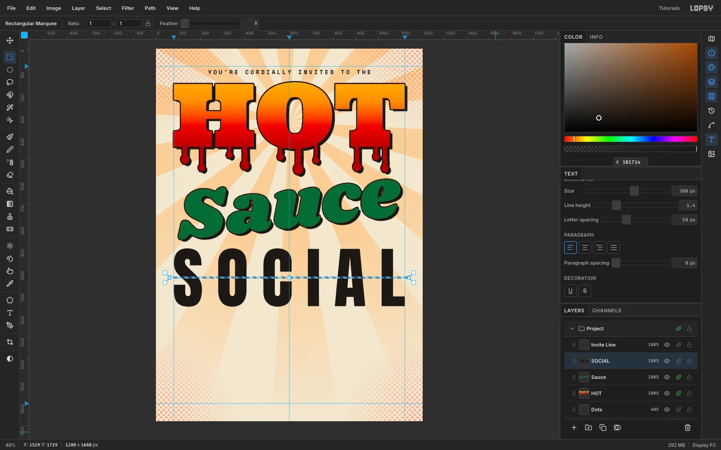Hide the Sauce layer
This screenshot has width=721, height=450.
tap(667, 377)
